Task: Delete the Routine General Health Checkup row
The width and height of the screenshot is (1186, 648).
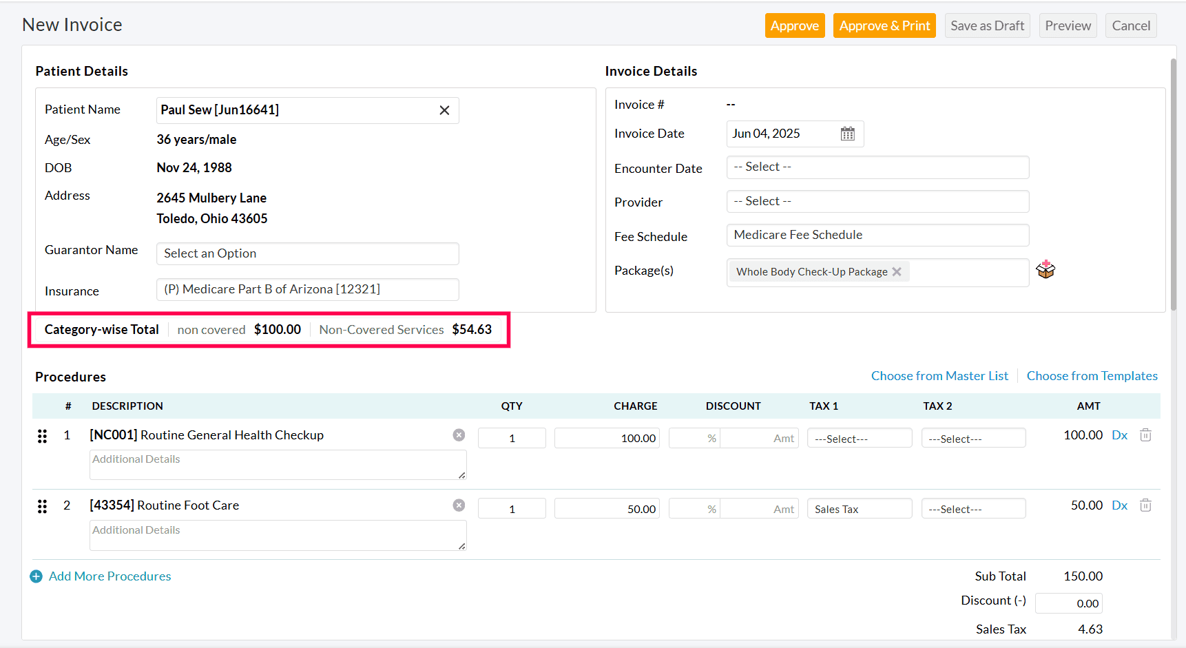Action: [x=1145, y=435]
